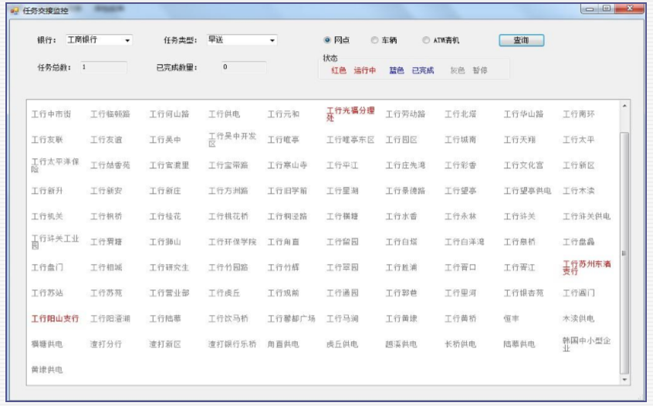
Task: Select 工行新区 in the list
Action: click(x=578, y=165)
